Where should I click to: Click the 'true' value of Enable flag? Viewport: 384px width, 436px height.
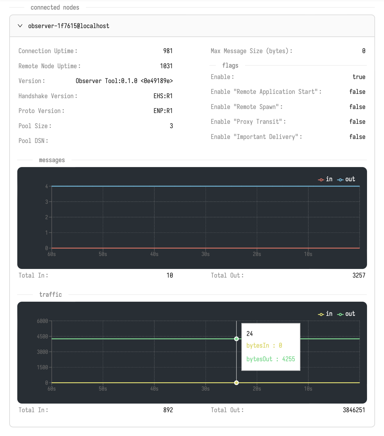pos(359,77)
